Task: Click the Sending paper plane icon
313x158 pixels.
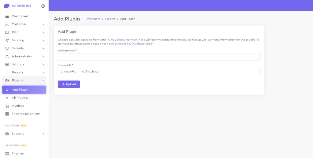Action: [x=7, y=40]
